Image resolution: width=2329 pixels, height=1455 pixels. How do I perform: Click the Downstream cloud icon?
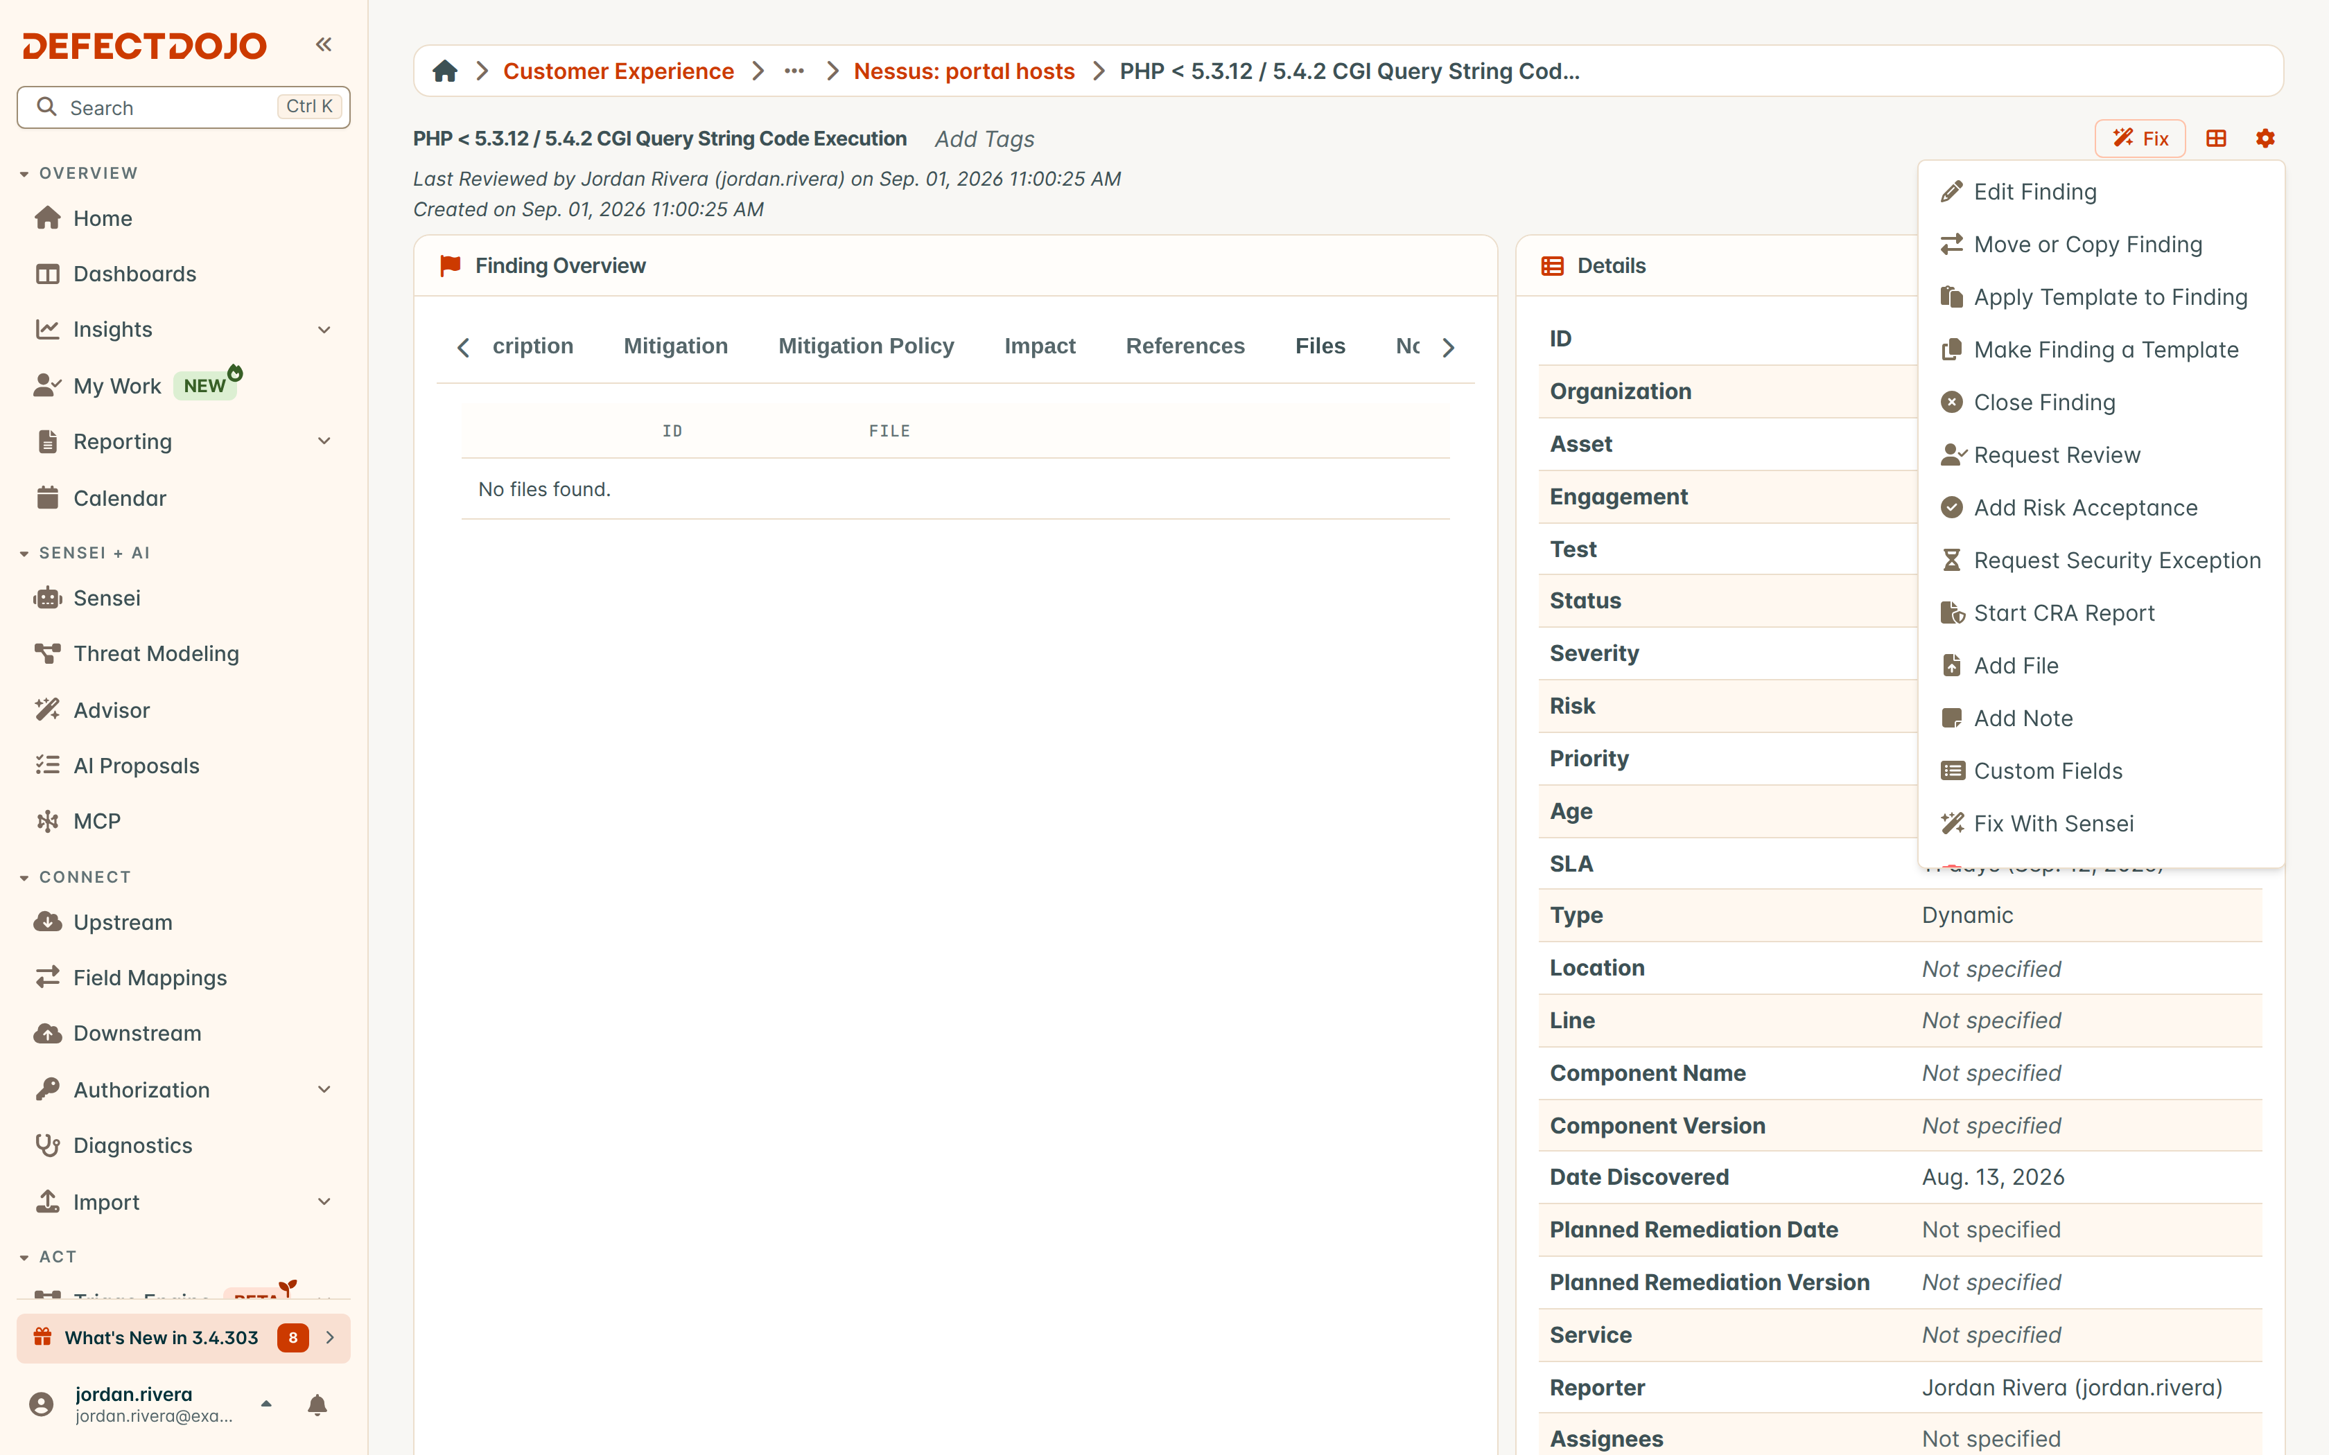(x=47, y=1034)
